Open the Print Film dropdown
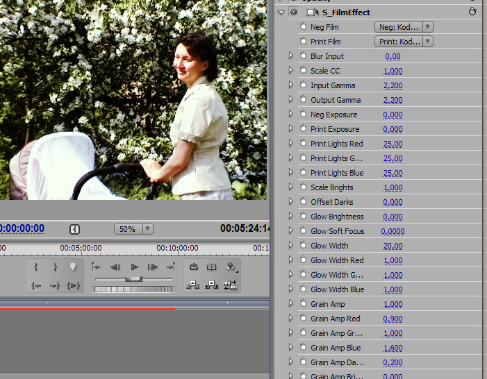 point(404,42)
